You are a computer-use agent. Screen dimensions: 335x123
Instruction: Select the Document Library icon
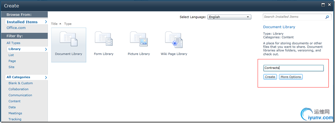69,39
